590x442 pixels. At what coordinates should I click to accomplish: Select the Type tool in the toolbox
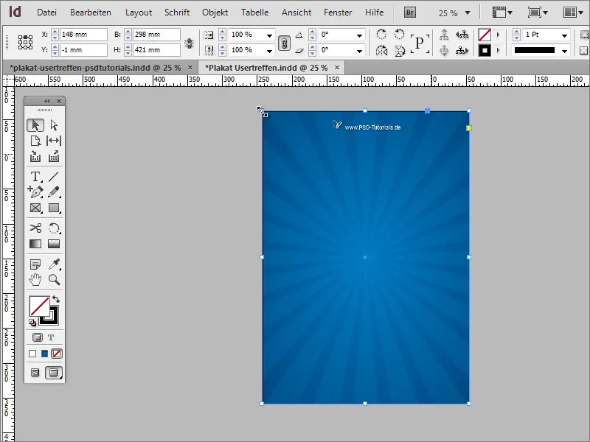coord(35,177)
